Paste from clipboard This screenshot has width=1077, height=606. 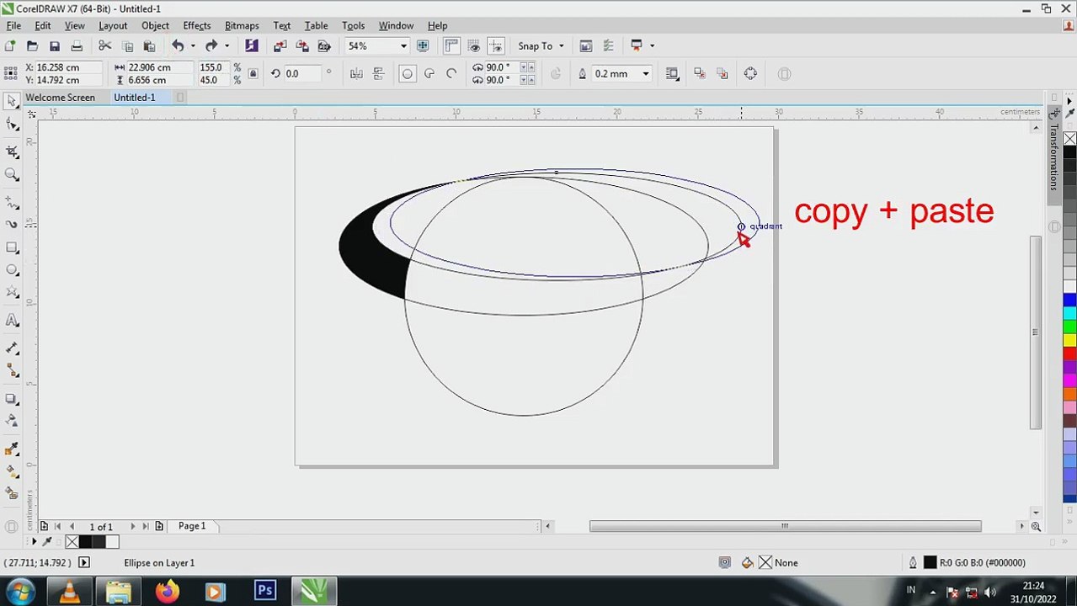coord(149,46)
